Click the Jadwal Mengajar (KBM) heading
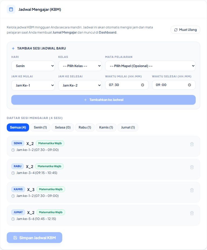207x250 pixels. tap(40, 9)
